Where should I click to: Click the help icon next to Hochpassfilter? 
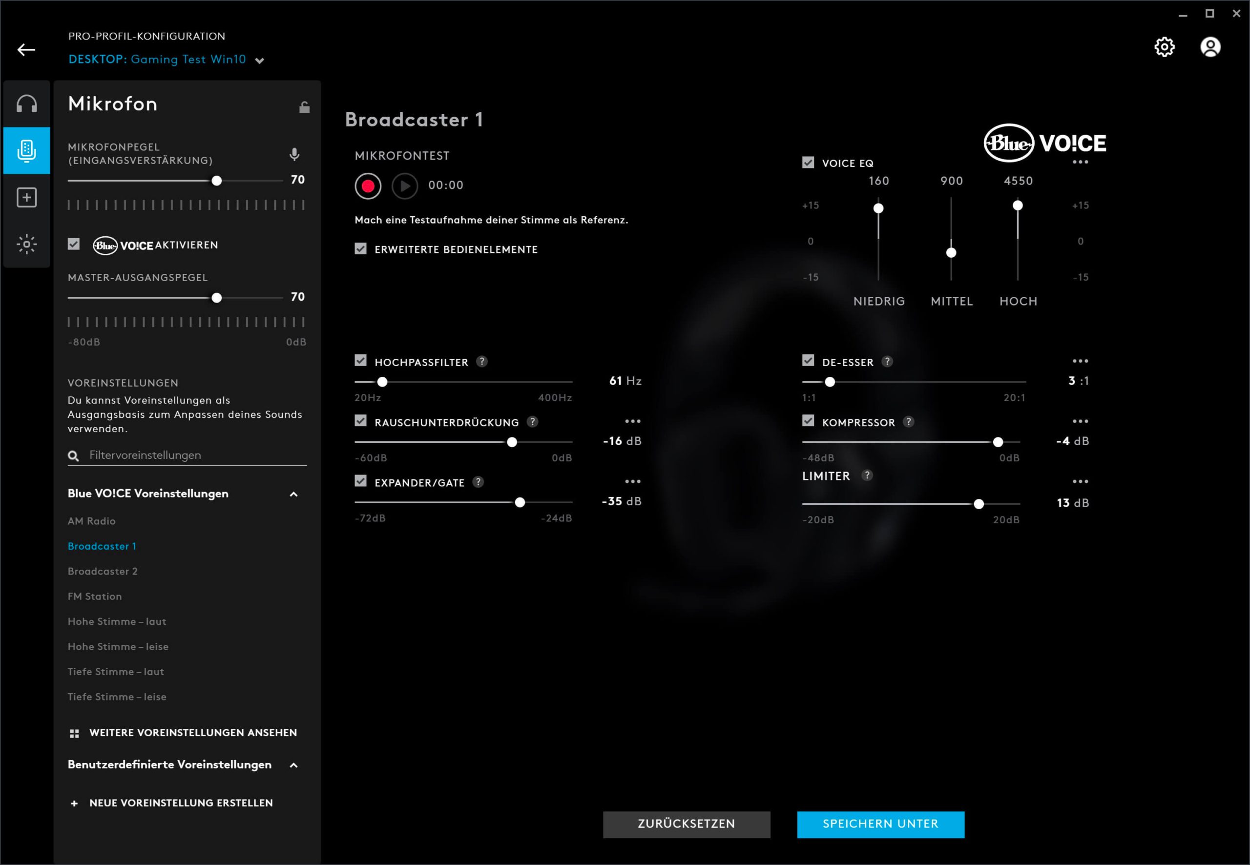(481, 362)
